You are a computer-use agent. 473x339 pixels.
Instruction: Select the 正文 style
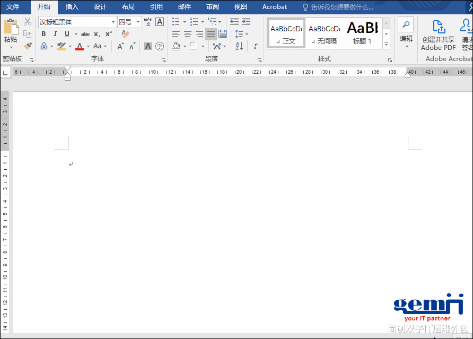point(286,33)
